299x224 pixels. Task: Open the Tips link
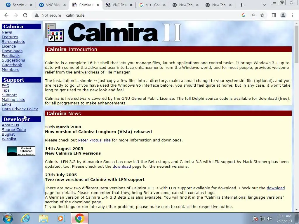pyautogui.click(x=6, y=90)
